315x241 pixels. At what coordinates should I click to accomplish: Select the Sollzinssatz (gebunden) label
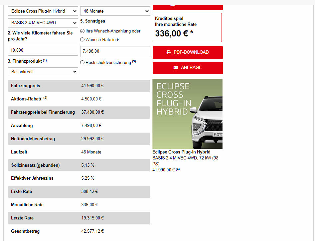point(35,165)
